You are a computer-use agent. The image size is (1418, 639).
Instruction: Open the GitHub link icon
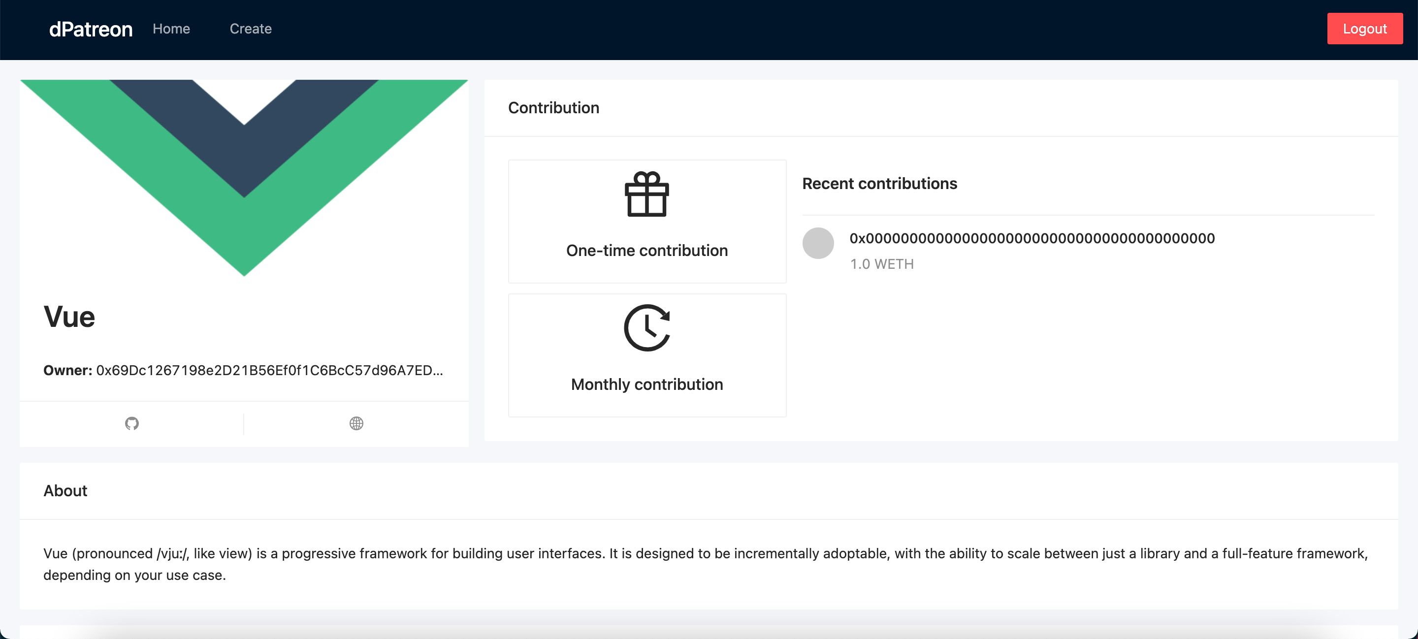click(131, 423)
